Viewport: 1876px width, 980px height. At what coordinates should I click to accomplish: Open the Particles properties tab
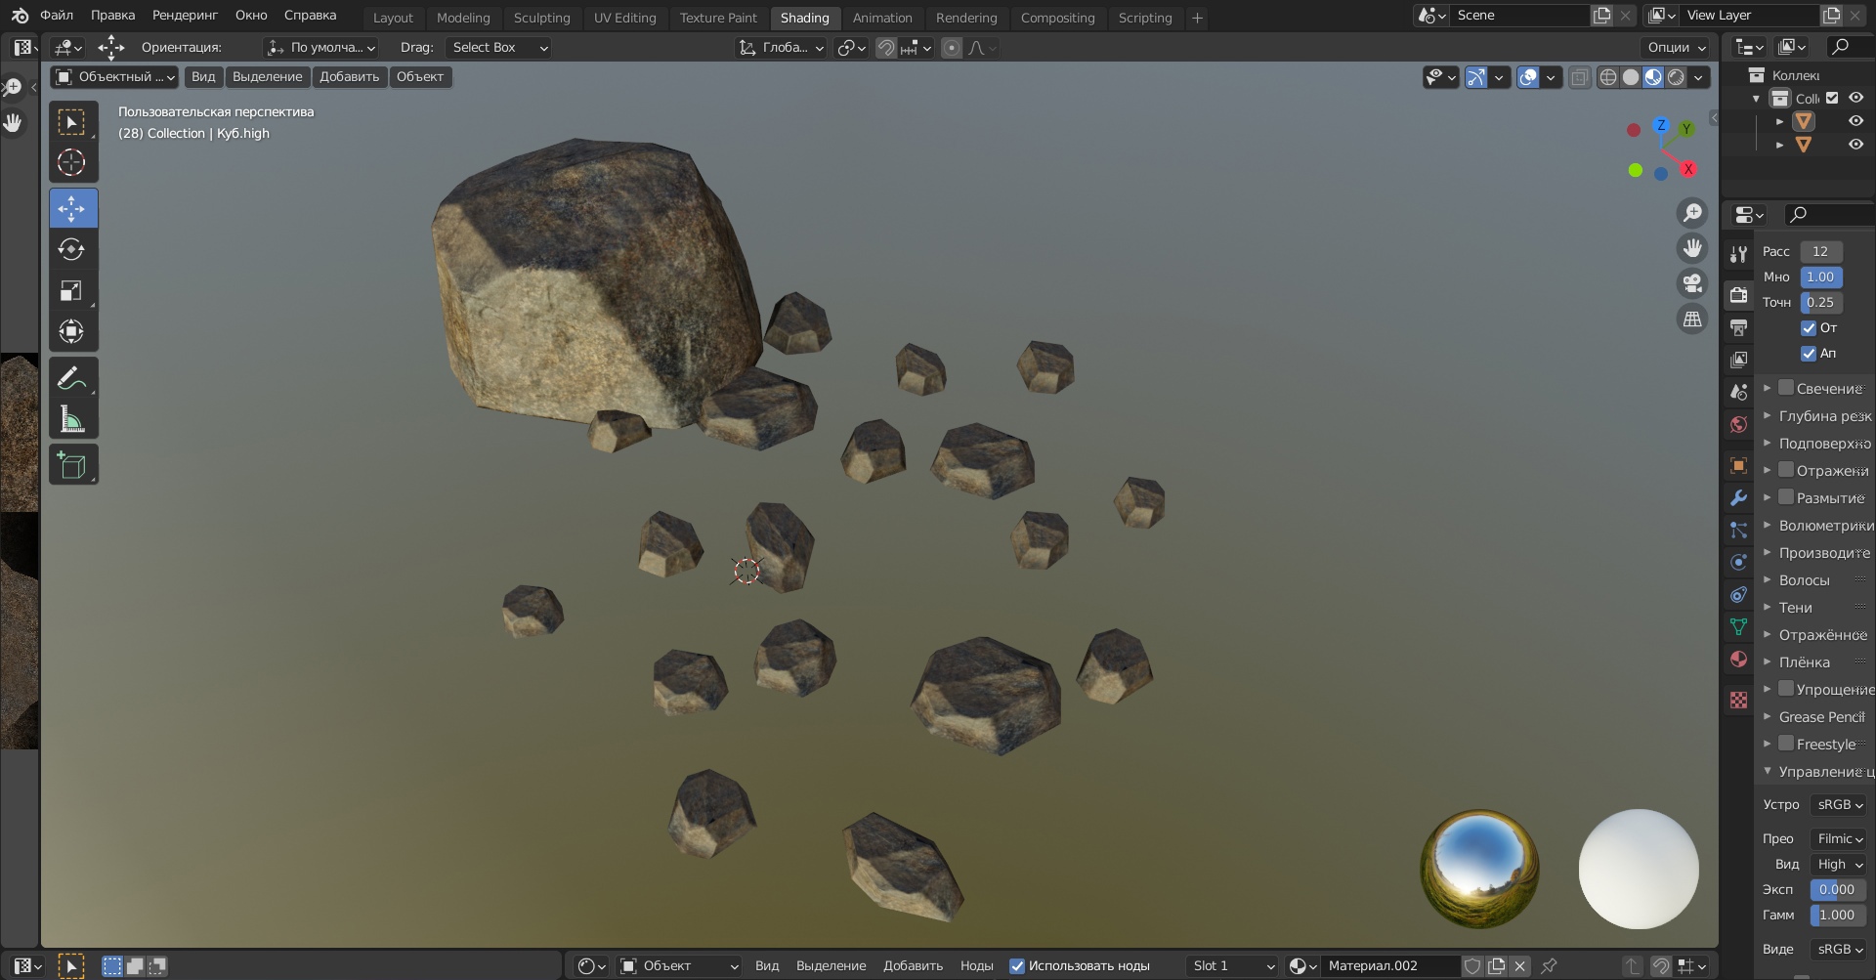click(x=1738, y=530)
